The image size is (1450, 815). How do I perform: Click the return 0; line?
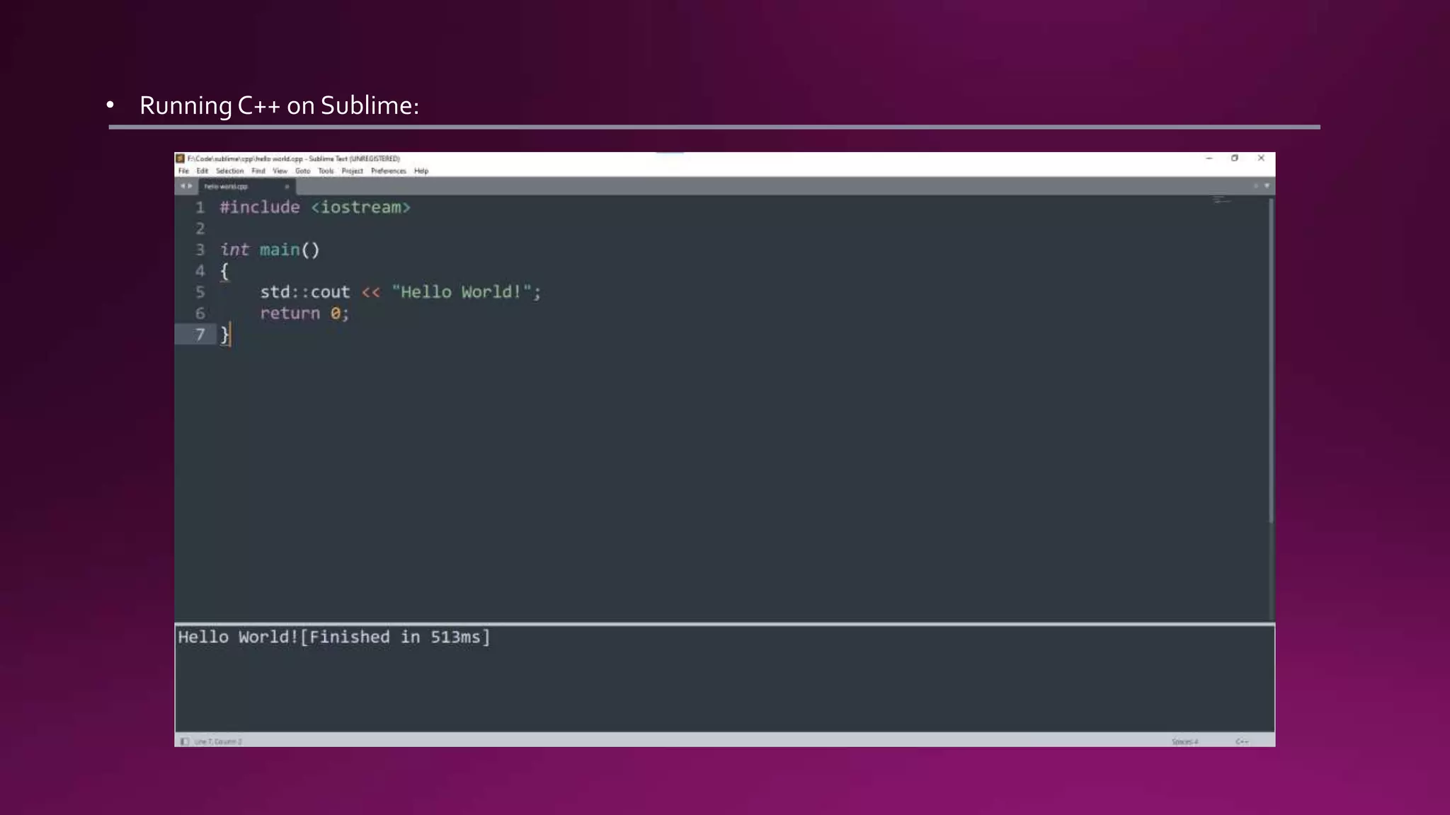pyautogui.click(x=304, y=313)
